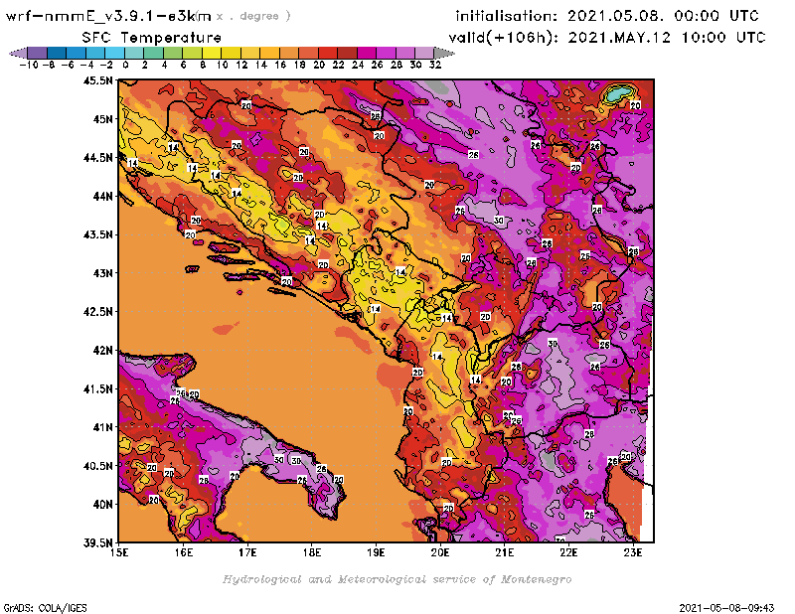
Task: Click the model name 'wrf-nmmE_v3.9.1-e3km' heading
Action: coord(108,16)
